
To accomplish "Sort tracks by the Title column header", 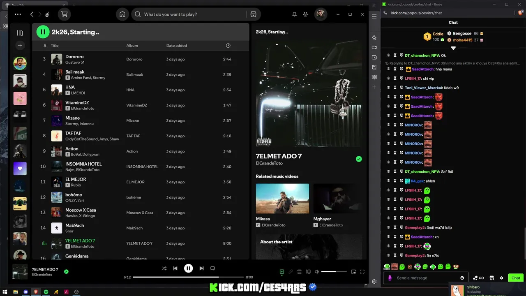I will click(55, 46).
